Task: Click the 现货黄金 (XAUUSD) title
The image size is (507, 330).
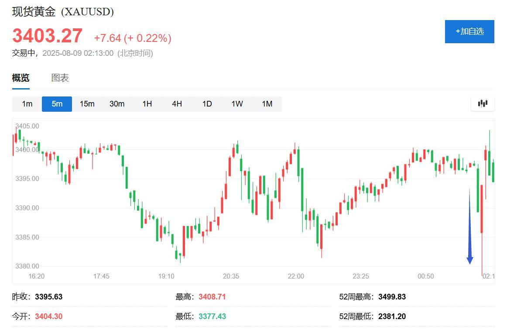Action: coord(63,12)
